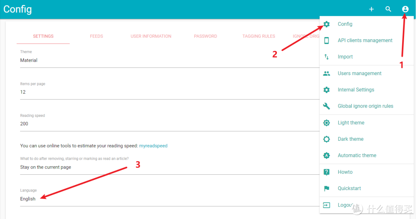
Task: Switch to Light theme
Action: pyautogui.click(x=351, y=123)
